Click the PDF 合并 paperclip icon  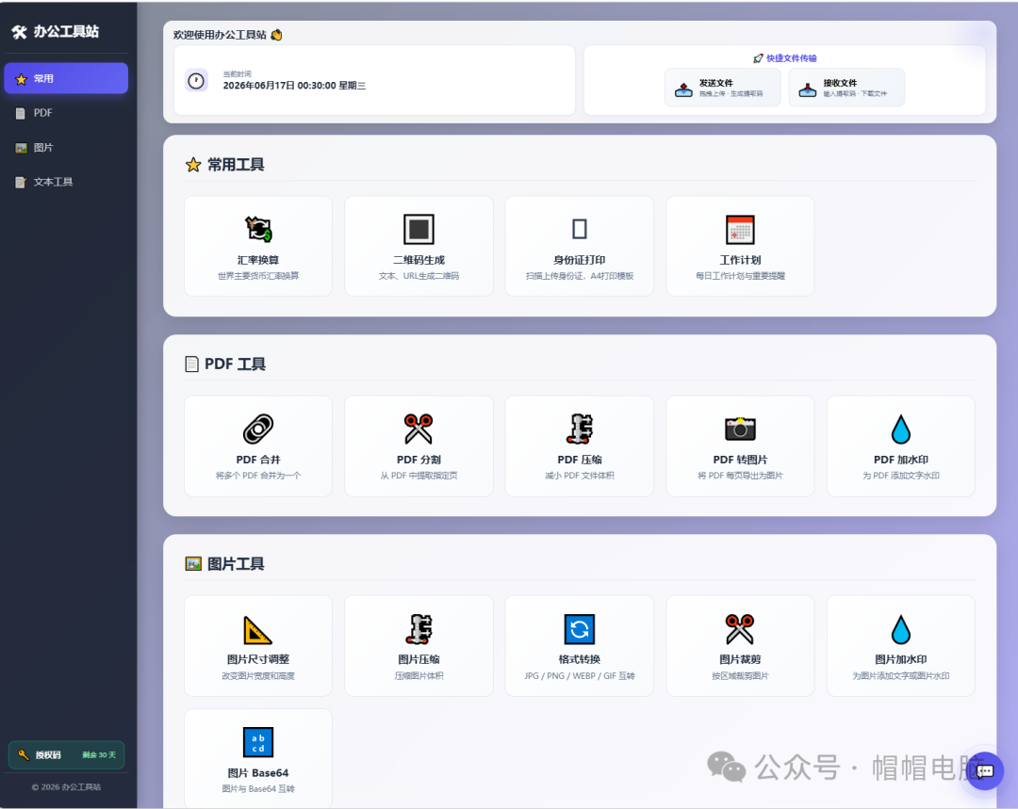tap(257, 429)
